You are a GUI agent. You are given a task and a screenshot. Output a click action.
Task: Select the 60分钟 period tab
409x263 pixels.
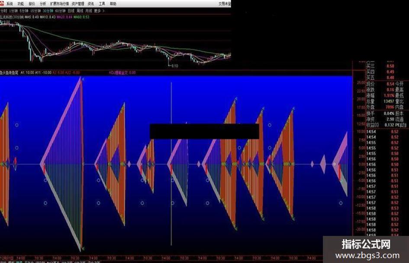pyautogui.click(x=61, y=11)
